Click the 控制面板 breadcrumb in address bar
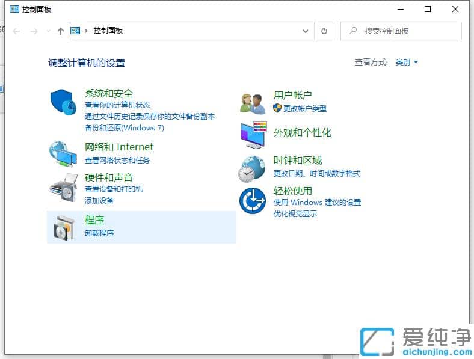Screen dimensions: 474x359 pyautogui.click(x=108, y=31)
